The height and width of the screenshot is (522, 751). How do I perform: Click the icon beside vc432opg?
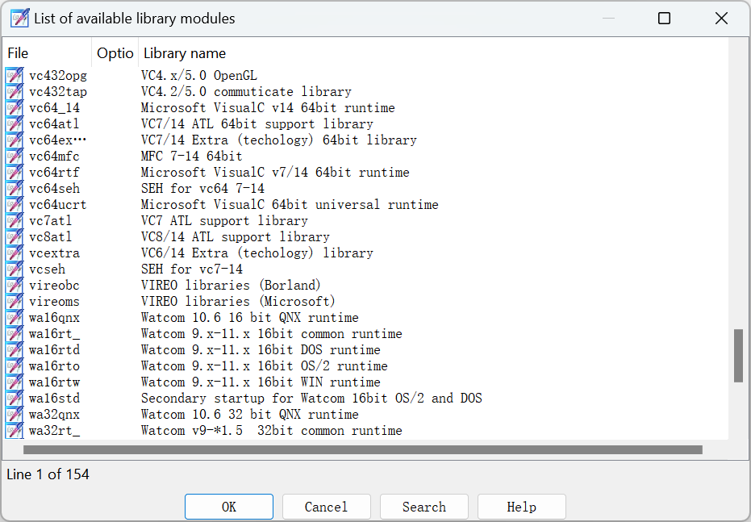[15, 76]
